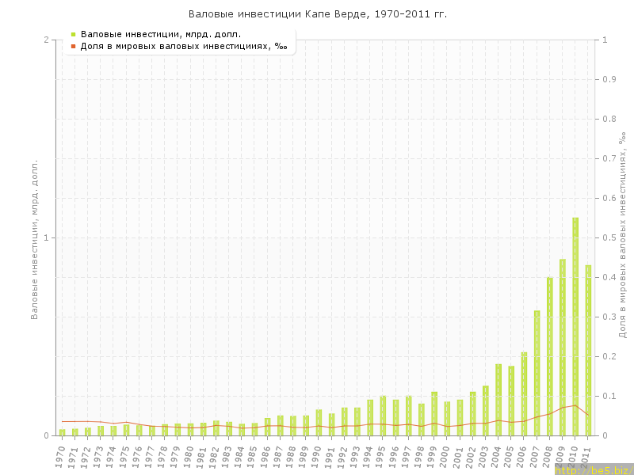This screenshot has height=475, width=634.
Task: Select the bar for year 2007
Action: click(537, 373)
